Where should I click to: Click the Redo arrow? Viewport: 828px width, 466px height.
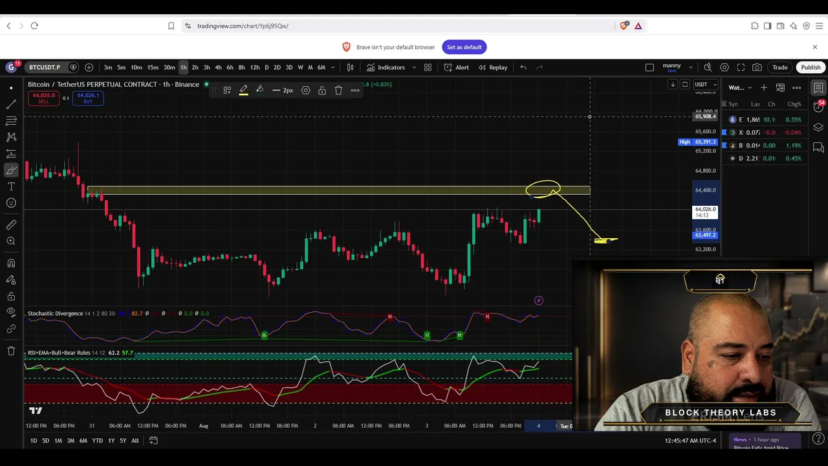539,67
